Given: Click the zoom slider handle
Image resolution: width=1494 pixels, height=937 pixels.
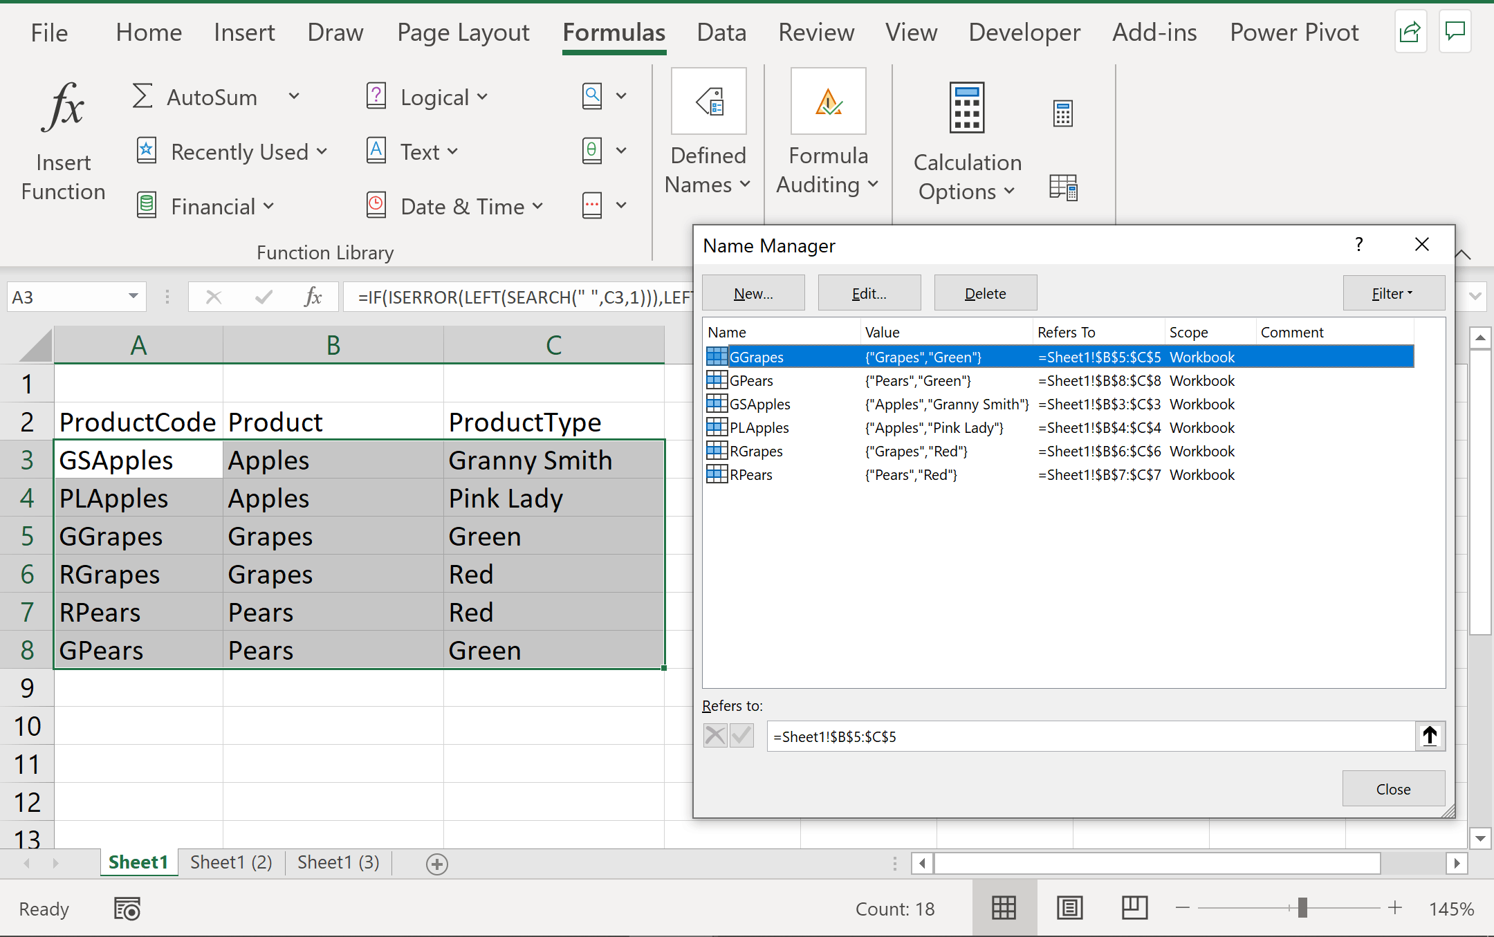Looking at the screenshot, I should point(1302,908).
